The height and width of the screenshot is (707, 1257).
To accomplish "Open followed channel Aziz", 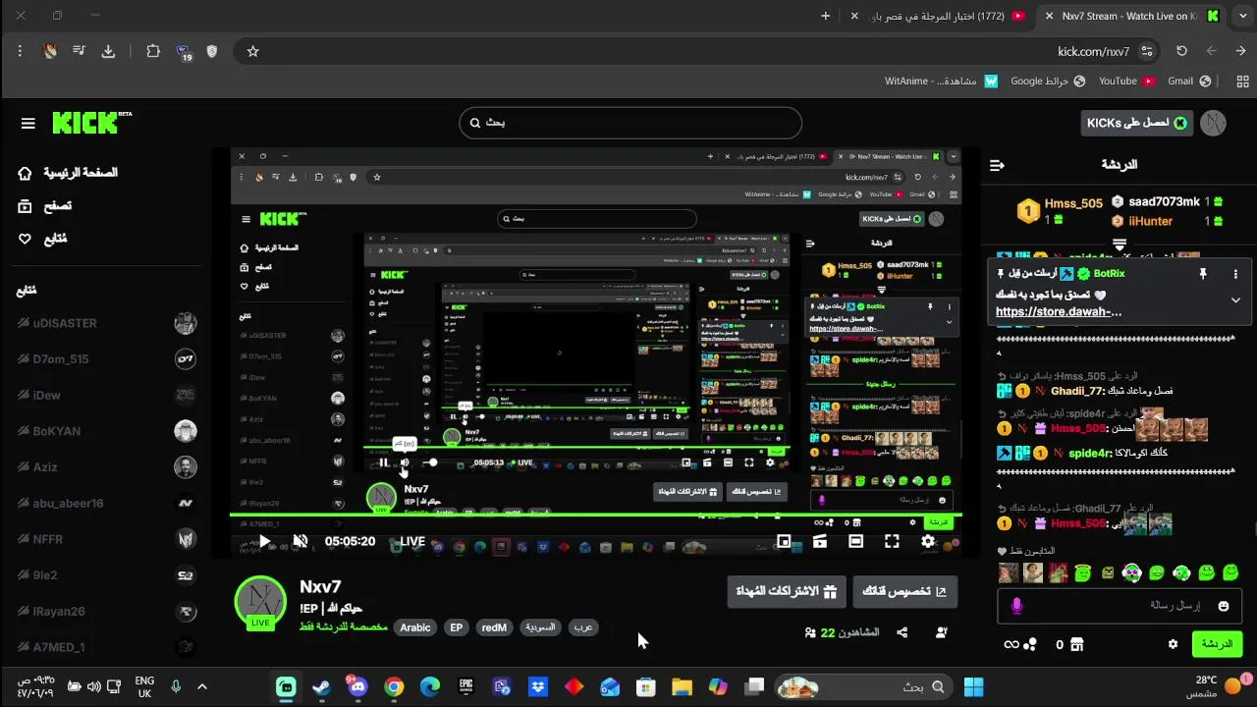I will (108, 467).
